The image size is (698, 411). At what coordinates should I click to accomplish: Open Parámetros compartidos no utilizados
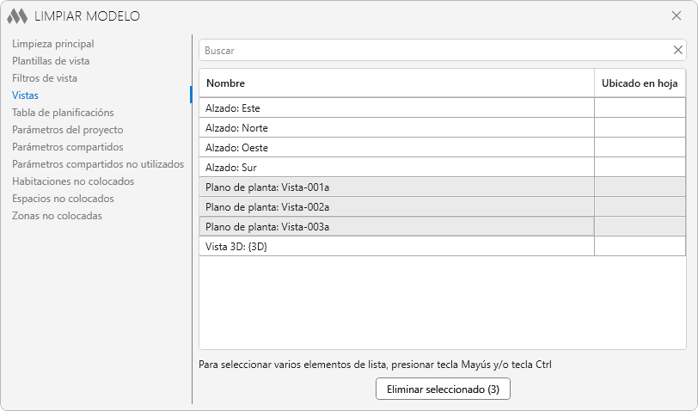coord(98,164)
